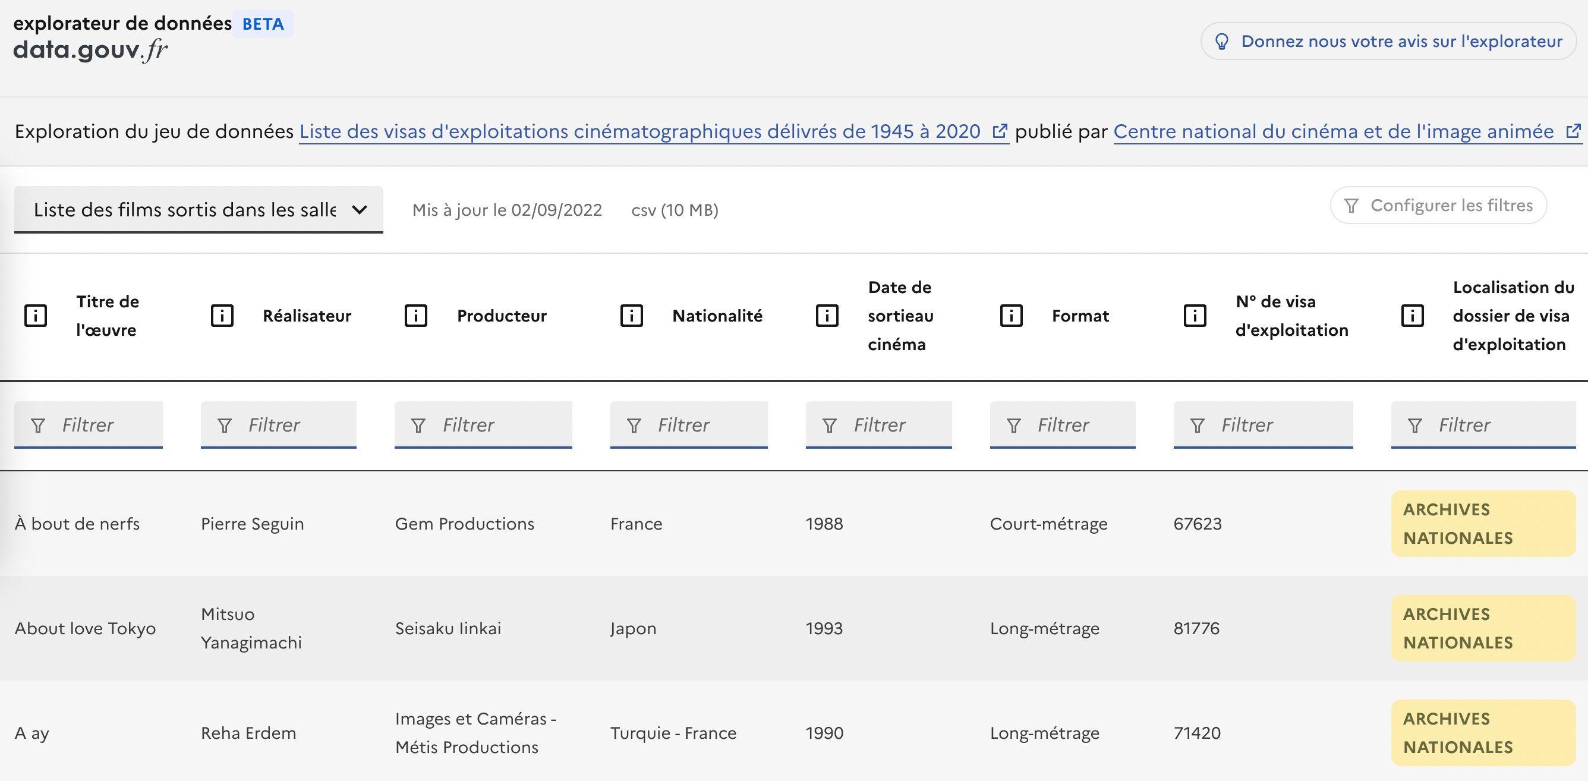Give feedback via Donnez nous votre avis

tap(1401, 41)
